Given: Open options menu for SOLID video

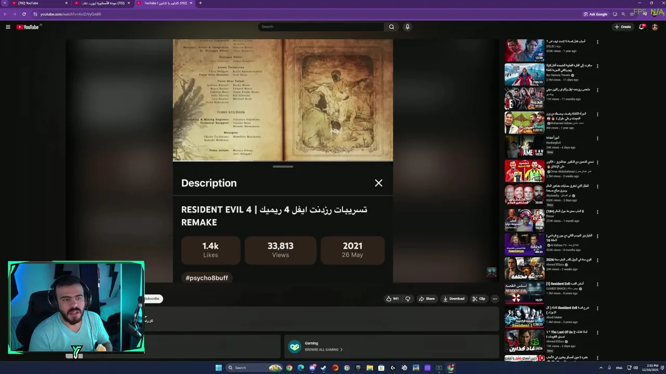Looking at the screenshot, I should pos(597,42).
